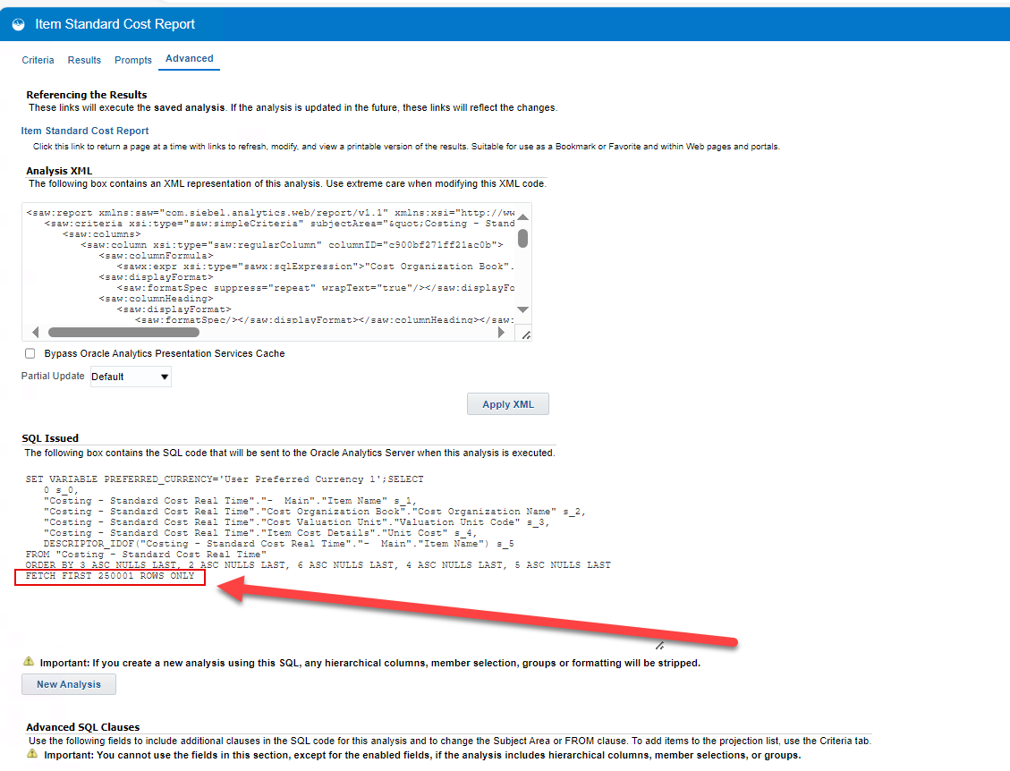1010x771 pixels.
Task: Select the Advanced tab
Action: (189, 58)
